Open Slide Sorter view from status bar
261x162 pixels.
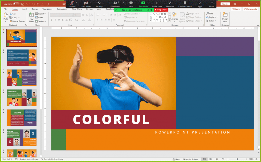[x=211, y=159]
